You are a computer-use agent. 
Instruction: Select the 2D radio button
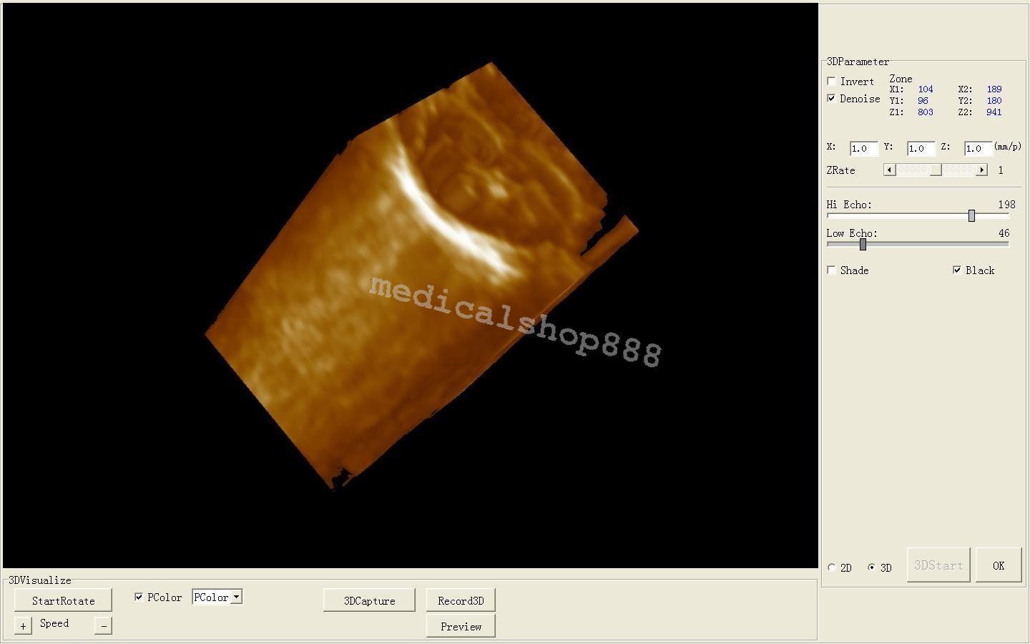832,567
